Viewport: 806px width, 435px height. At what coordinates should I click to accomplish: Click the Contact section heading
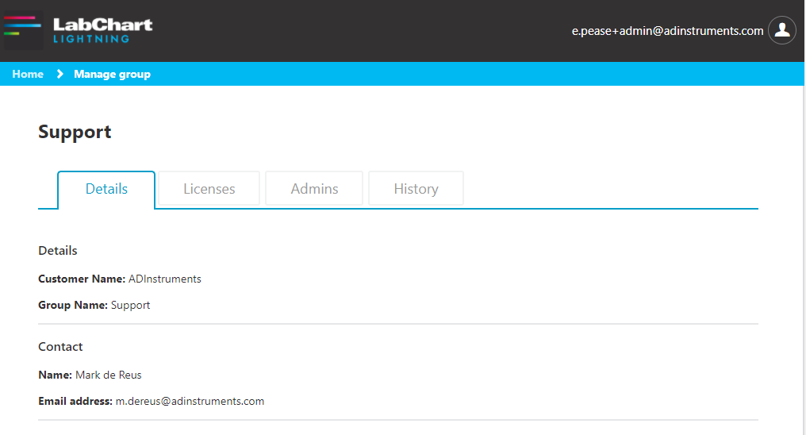point(60,347)
